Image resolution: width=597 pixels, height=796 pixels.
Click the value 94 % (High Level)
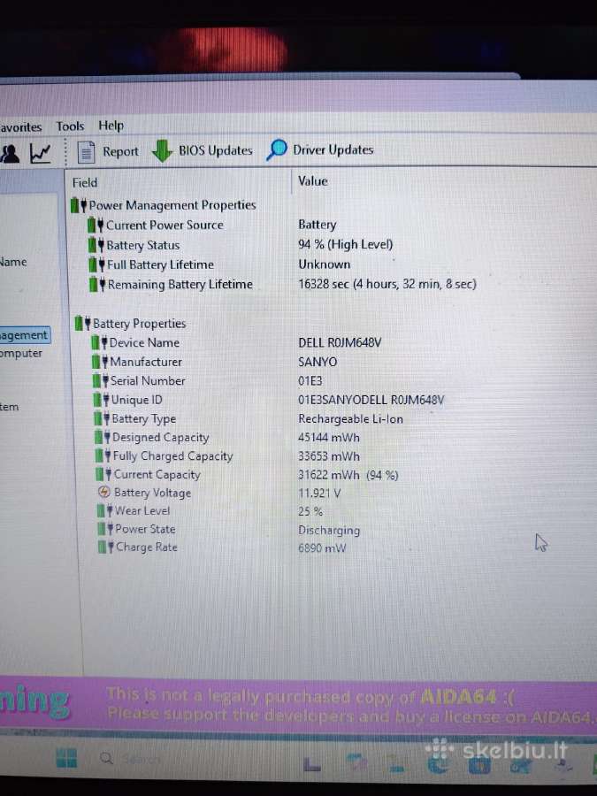click(x=346, y=245)
